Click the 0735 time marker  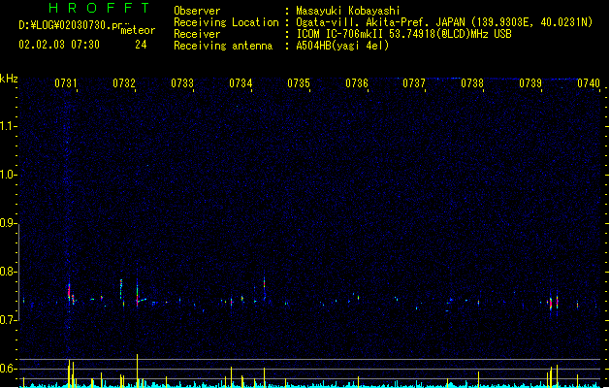pyautogui.click(x=299, y=83)
